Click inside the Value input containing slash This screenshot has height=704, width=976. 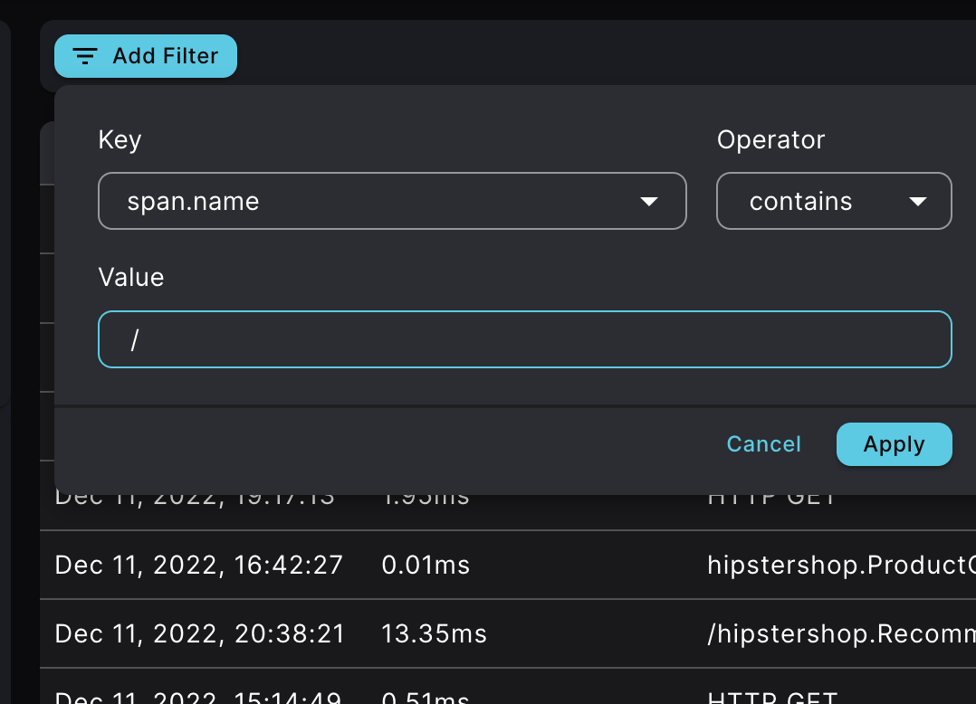[524, 338]
